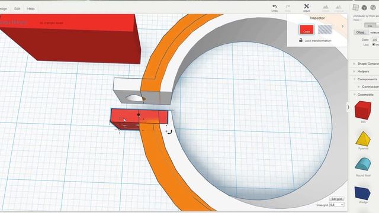Click the Scale input field
Image resolution: width=379 pixels, height=213 pixels.
pyautogui.click(x=375, y=40)
